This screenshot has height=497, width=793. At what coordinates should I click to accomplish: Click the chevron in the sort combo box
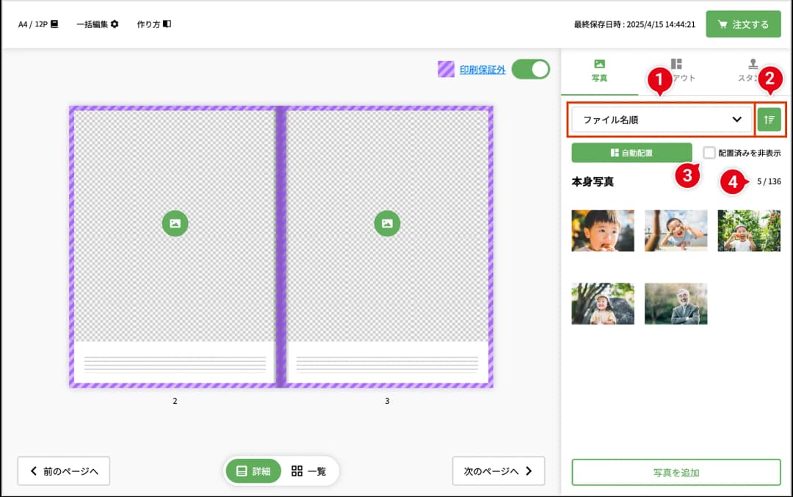(735, 119)
